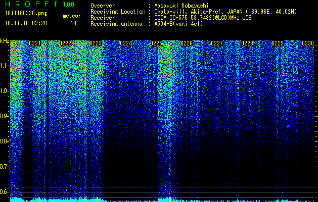Click the Receiving Location label
This screenshot has height=202, width=318.
pyautogui.click(x=118, y=12)
